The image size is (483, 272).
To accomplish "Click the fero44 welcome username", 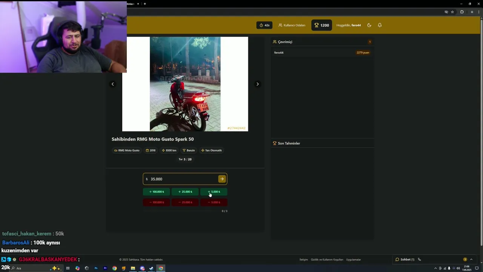I will pyautogui.click(x=356, y=25).
